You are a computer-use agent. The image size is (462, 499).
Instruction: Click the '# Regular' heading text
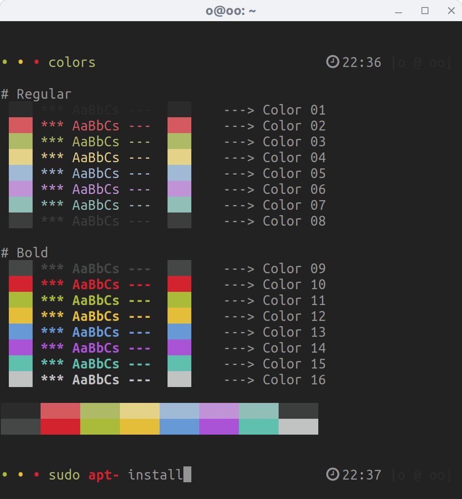36,94
